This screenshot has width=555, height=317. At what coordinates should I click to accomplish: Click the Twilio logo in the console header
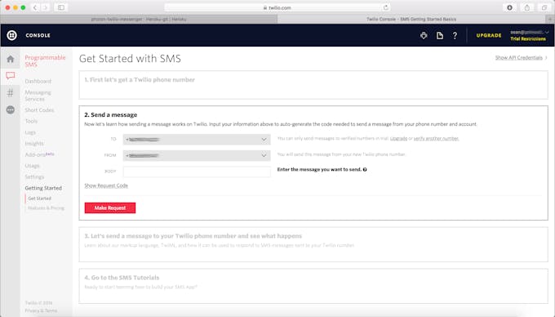pos(11,35)
